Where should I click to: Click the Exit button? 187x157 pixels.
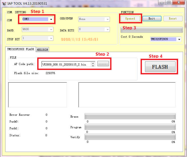[x=152, y=19]
